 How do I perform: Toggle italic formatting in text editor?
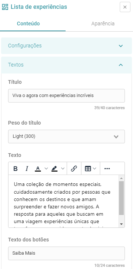[27, 169]
